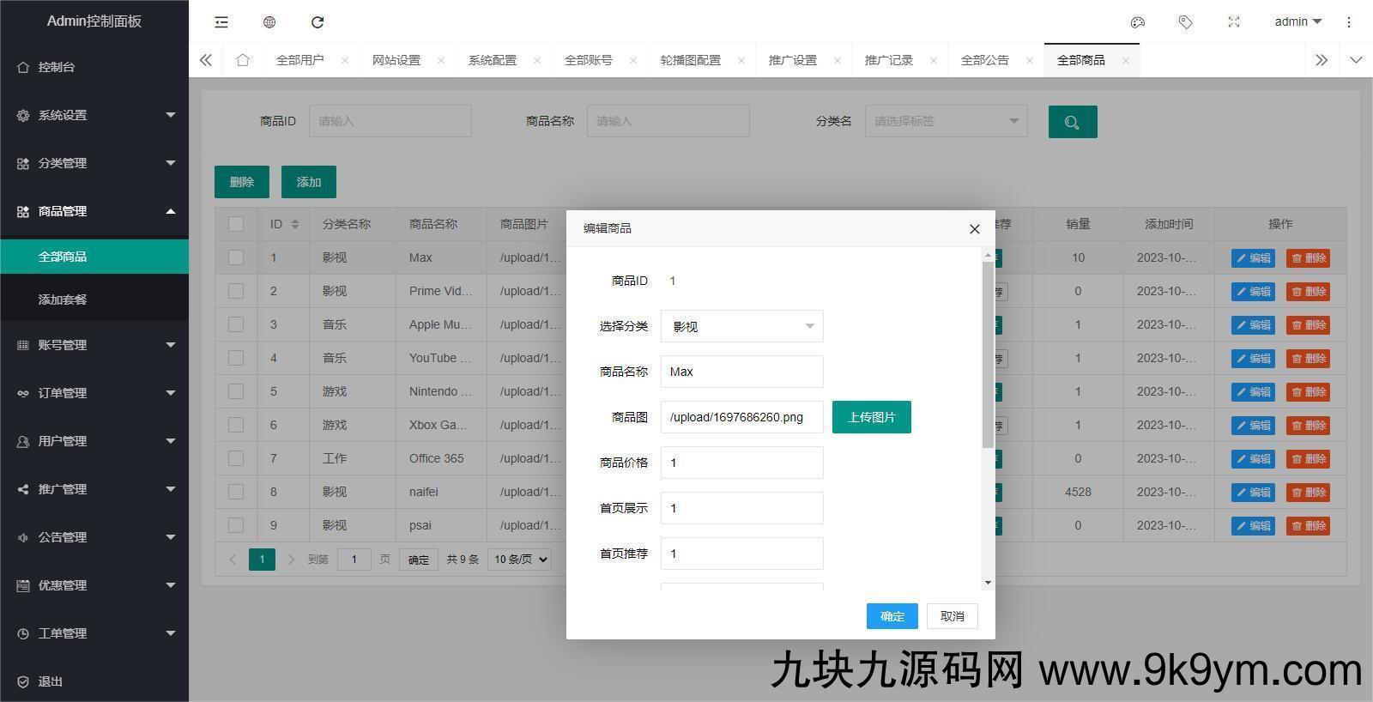Open the theme palette icon
The width and height of the screenshot is (1373, 702).
1138,22
